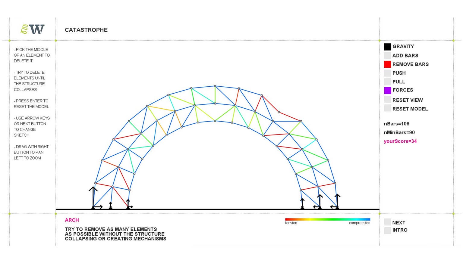Select the FORCES label
Viewport: 463px width, 260px height.
(x=403, y=90)
